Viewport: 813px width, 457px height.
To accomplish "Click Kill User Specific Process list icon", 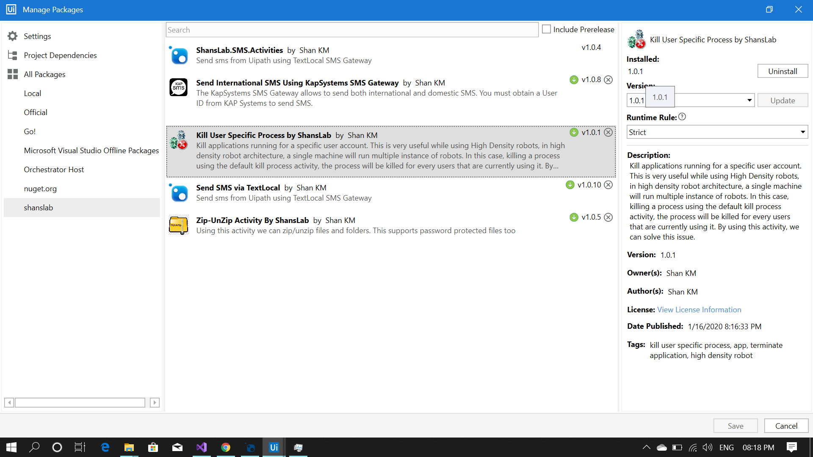I will [x=179, y=140].
